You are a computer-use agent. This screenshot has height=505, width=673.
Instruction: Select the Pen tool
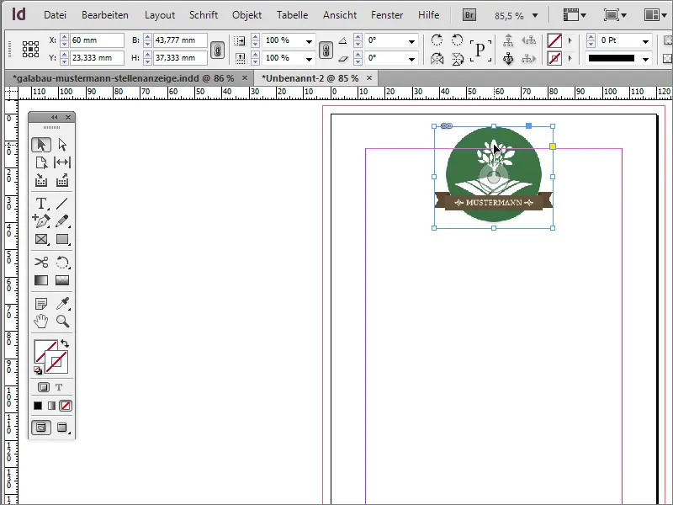tap(41, 221)
